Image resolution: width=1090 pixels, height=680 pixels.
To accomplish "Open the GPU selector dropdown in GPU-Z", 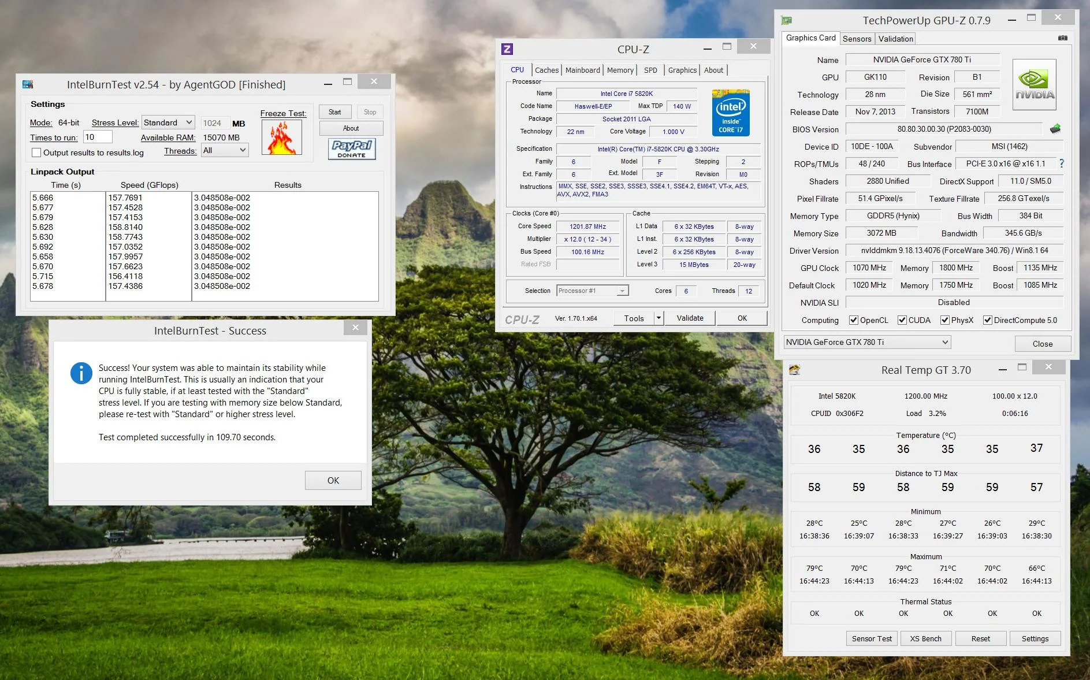I will pos(867,342).
